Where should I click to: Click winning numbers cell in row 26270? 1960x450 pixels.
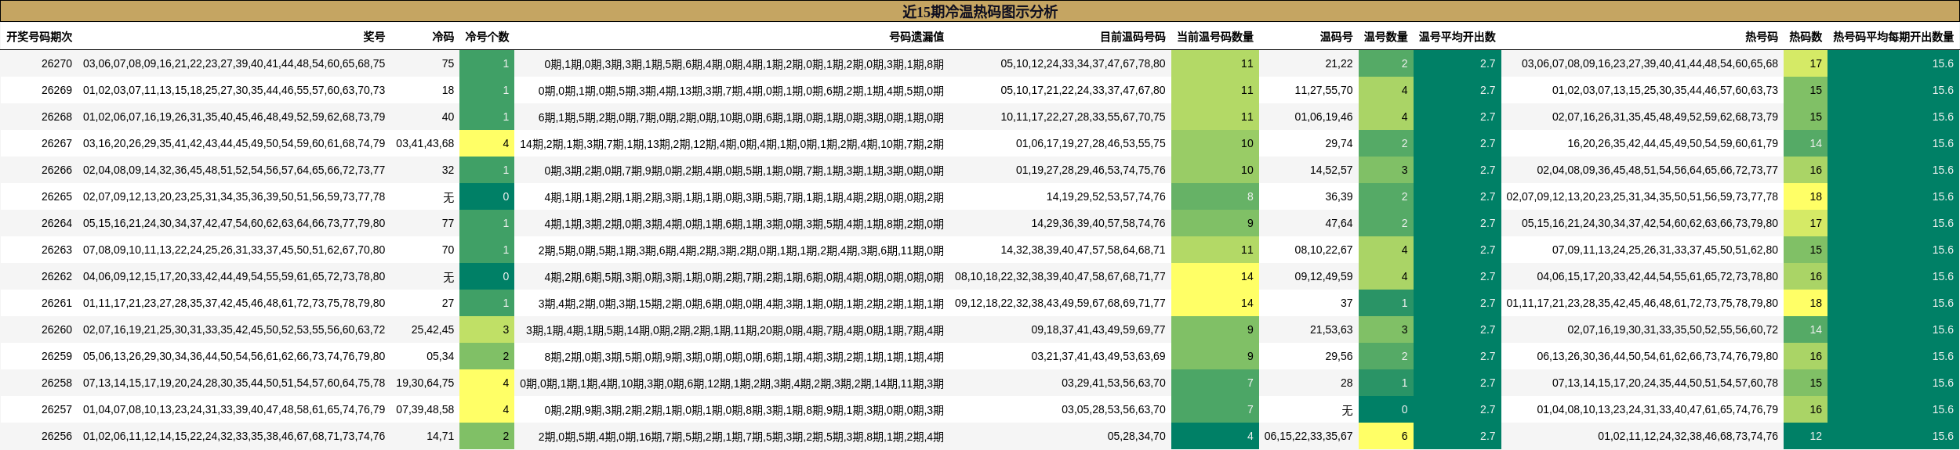(x=234, y=63)
